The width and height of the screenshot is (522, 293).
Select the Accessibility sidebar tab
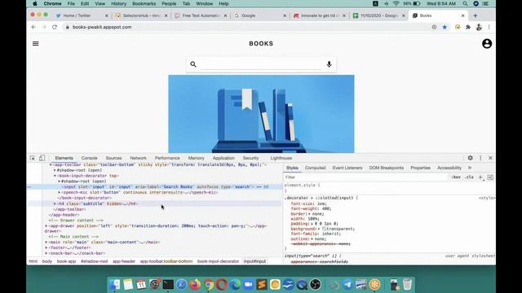(x=449, y=168)
